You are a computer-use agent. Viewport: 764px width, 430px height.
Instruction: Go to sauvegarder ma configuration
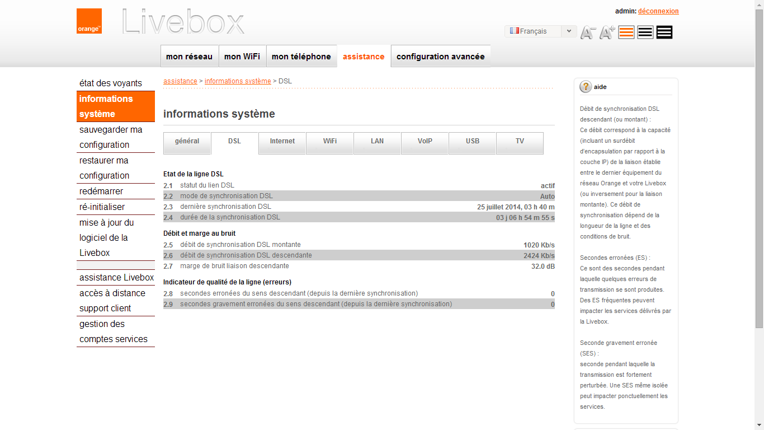115,137
